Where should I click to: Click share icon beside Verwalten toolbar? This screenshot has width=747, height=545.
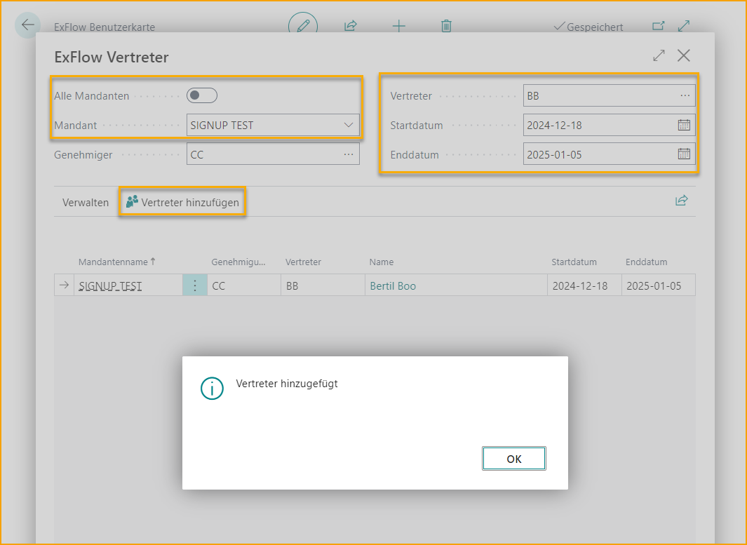coord(681,201)
